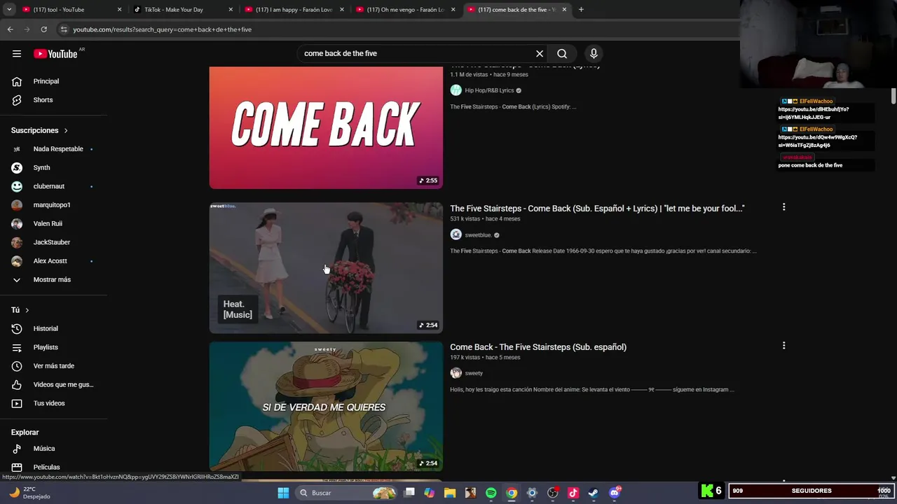Open Discord from the taskbar
The width and height of the screenshot is (897, 504).
tap(615, 493)
